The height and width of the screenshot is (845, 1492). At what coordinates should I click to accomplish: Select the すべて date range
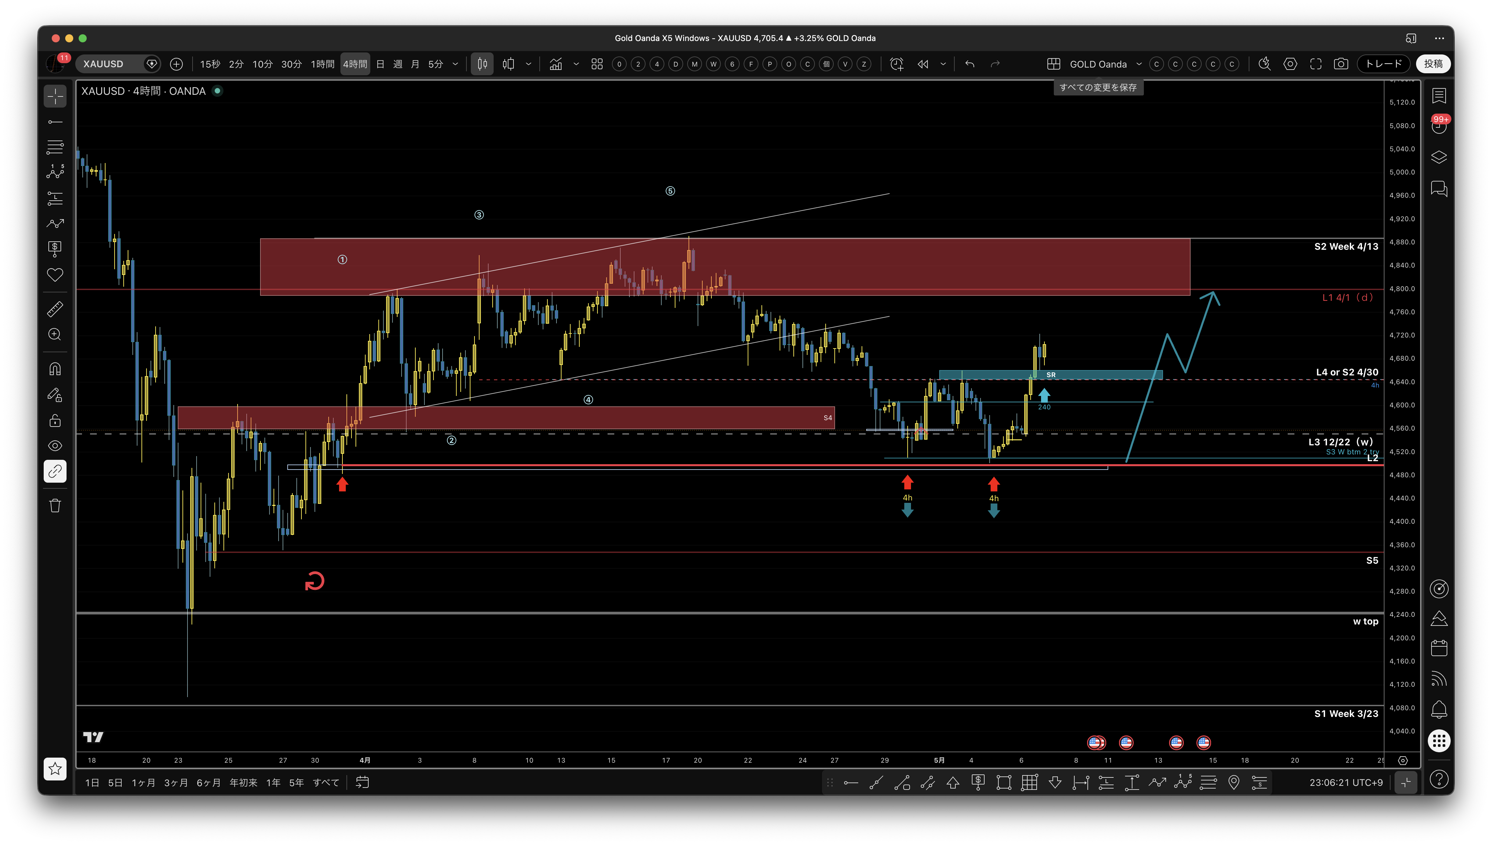click(326, 783)
